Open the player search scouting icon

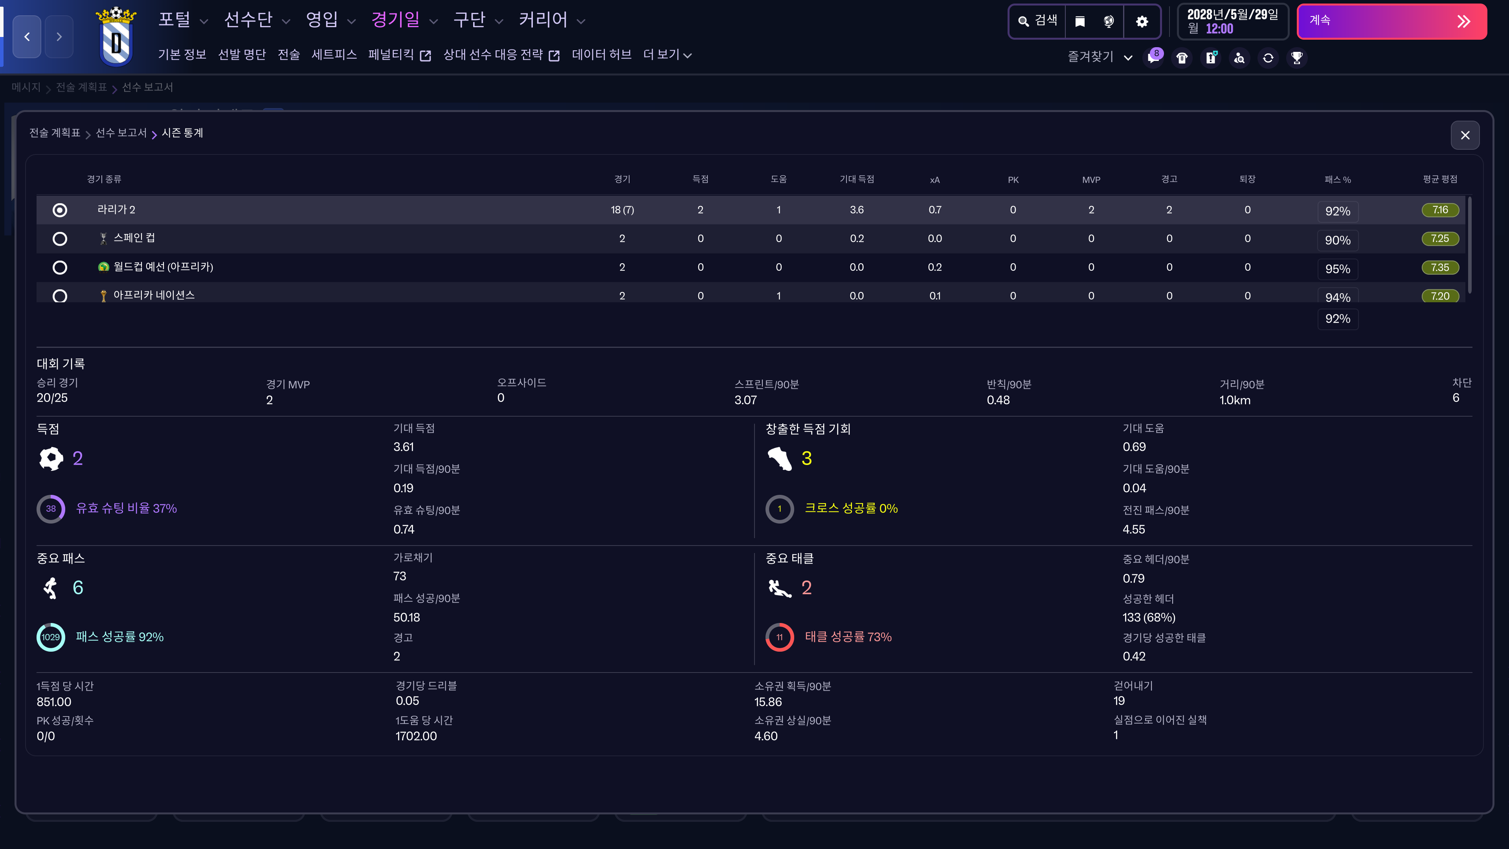click(1239, 57)
